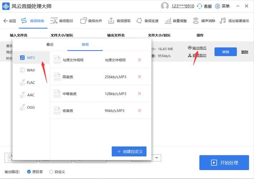This screenshot has height=179, width=254.
Task: Open the 添加背景音乐 music note icon
Action: click(x=222, y=21)
